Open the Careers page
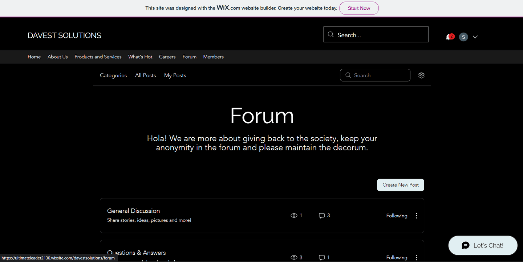Screen dimensions: 523x262 [167, 57]
